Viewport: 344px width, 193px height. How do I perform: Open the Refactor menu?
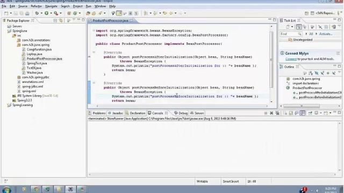(x=37, y=6)
